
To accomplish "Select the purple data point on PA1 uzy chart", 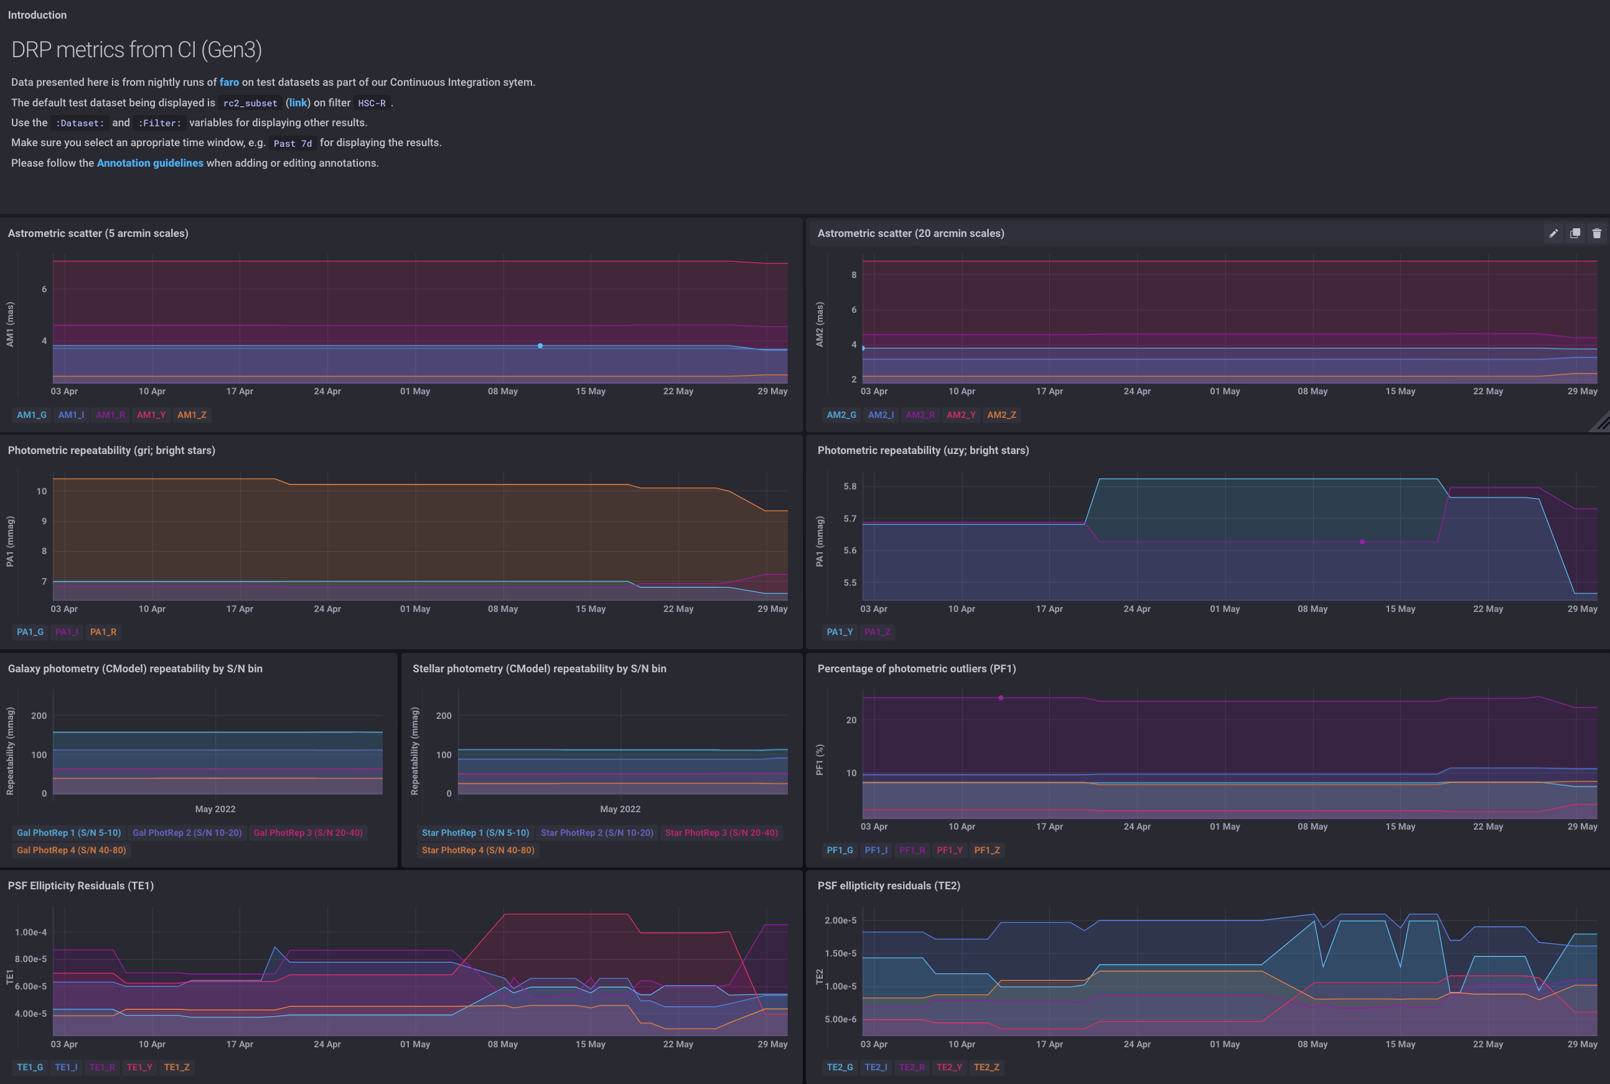I will click(1362, 542).
